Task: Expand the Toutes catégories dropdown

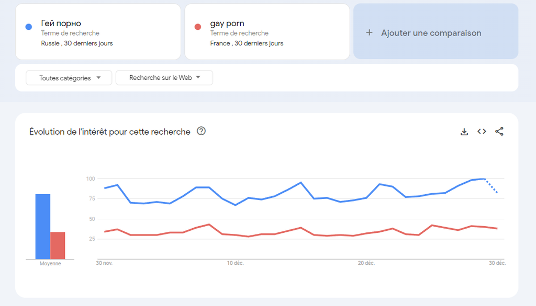Action: pyautogui.click(x=69, y=78)
